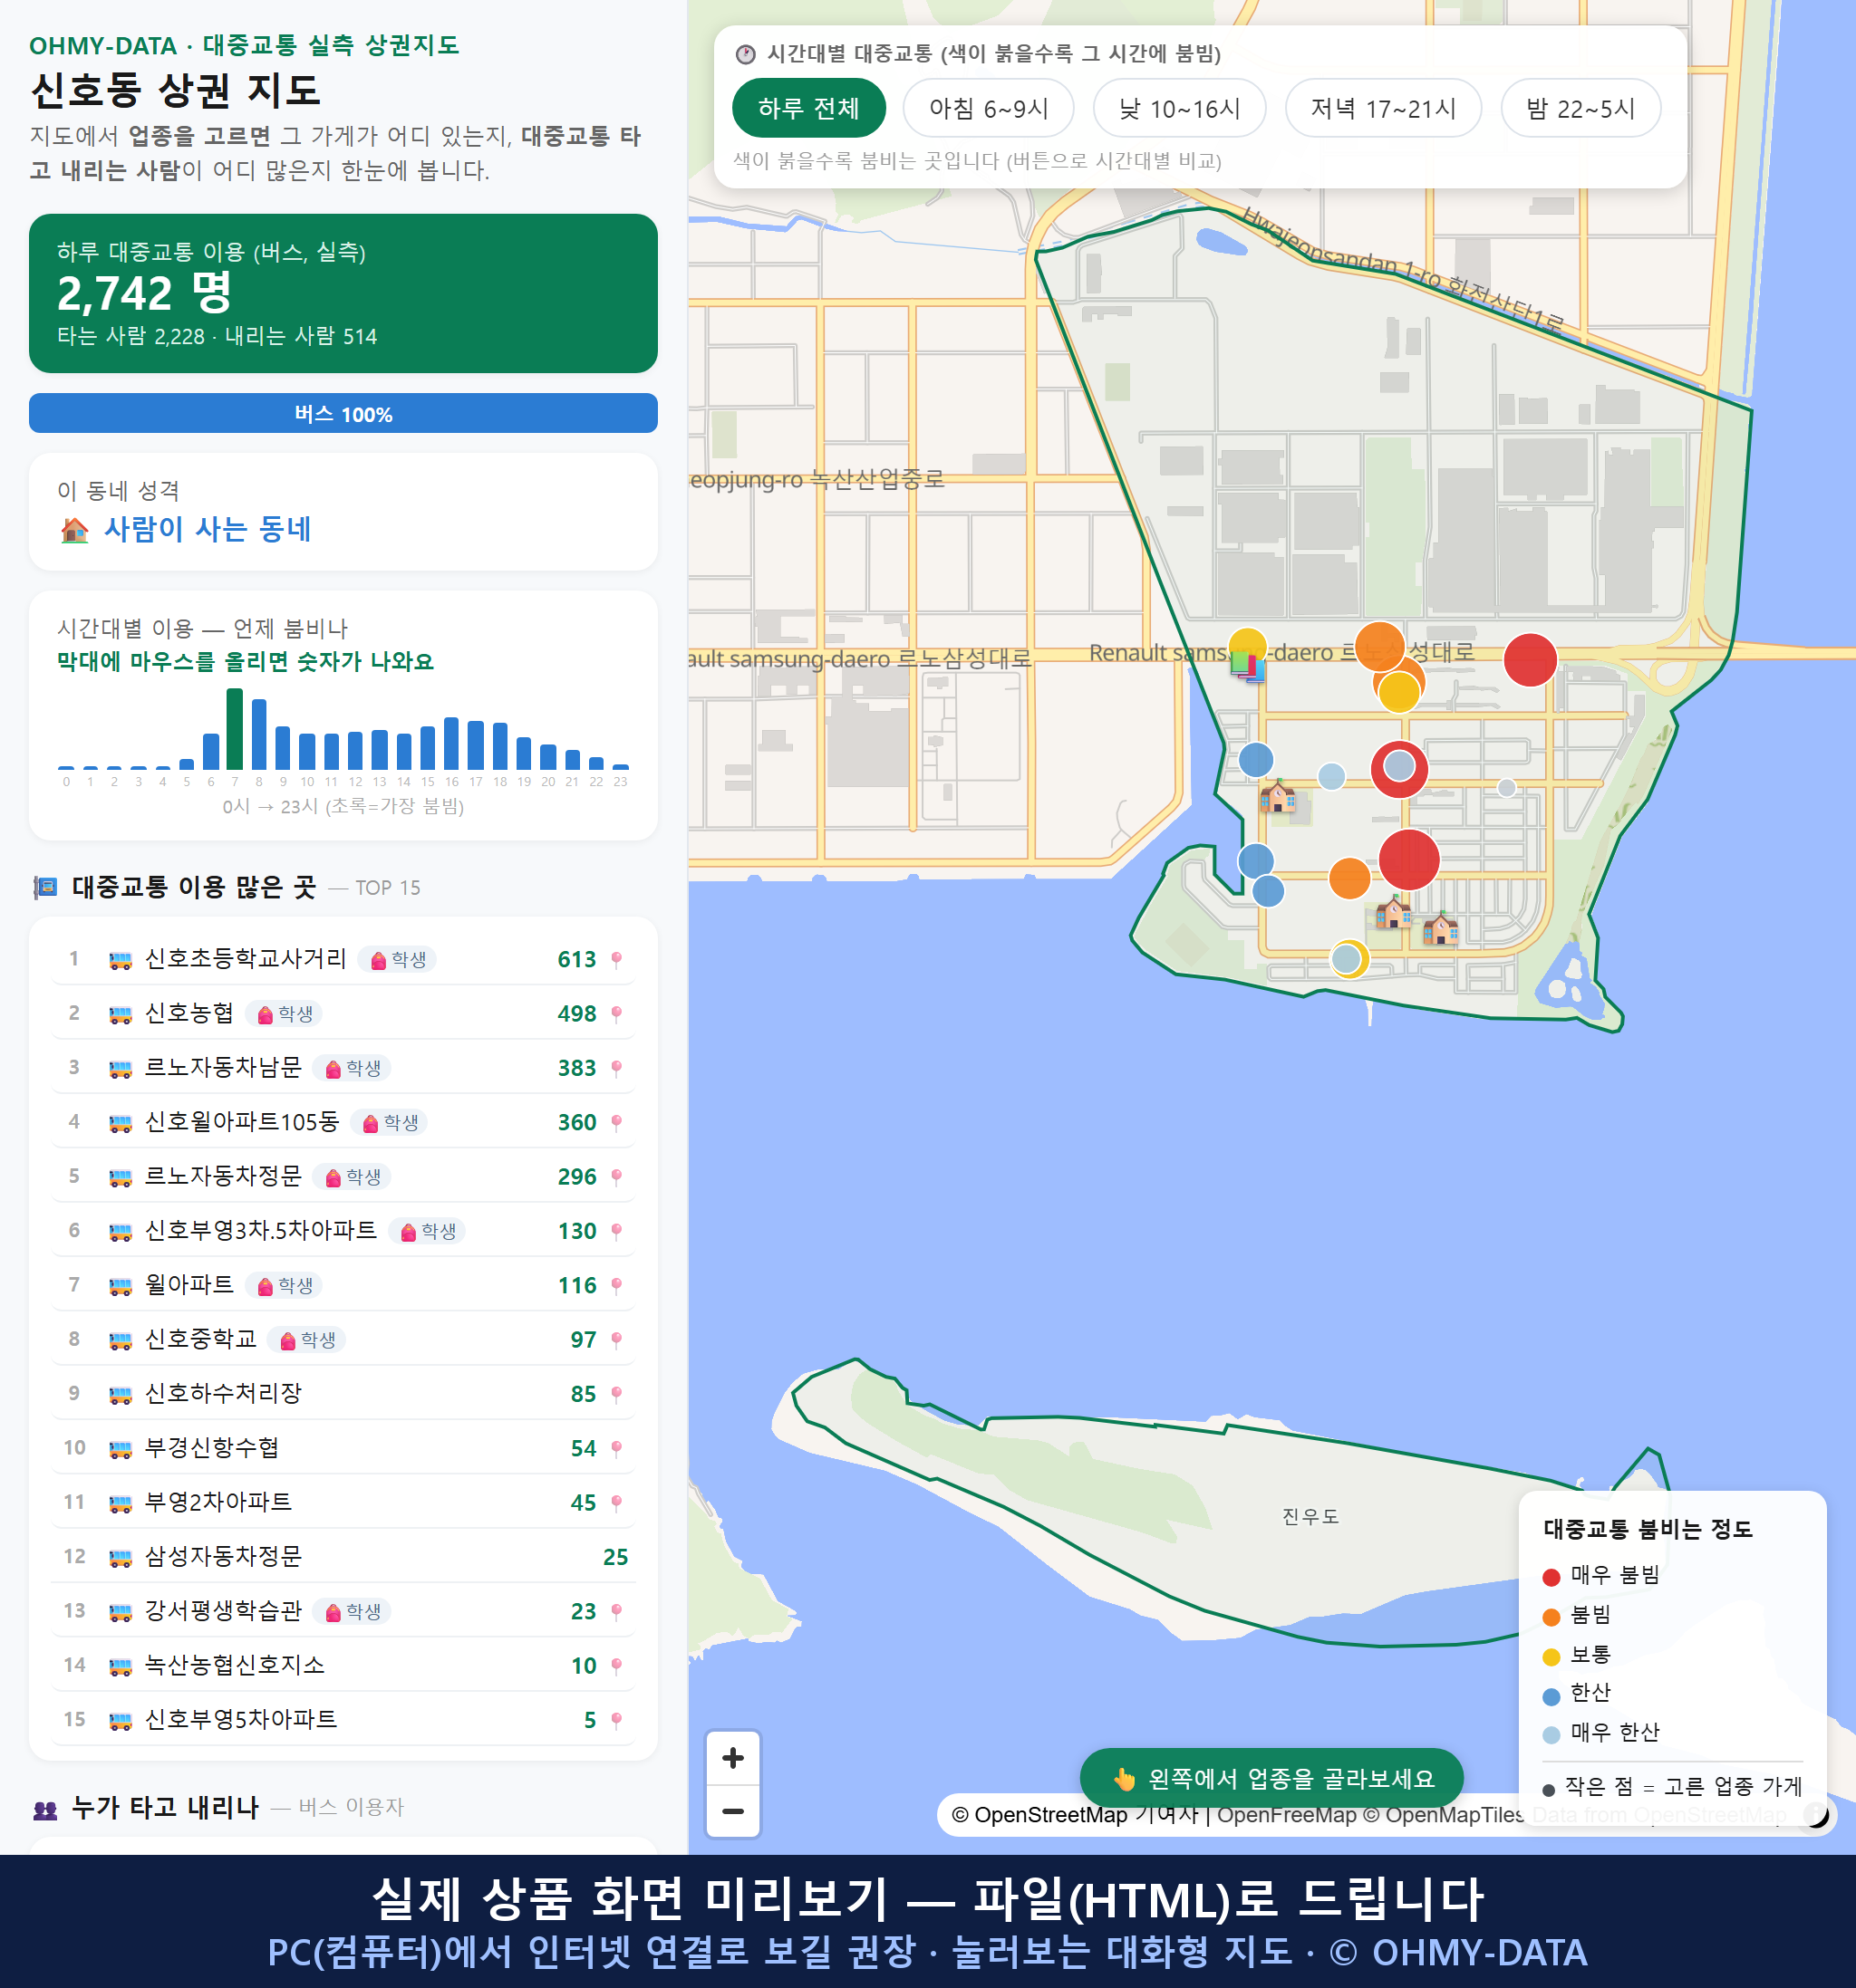
Task: Locate 신호부영5차아파트 using its pin icon
Action: click(x=616, y=1720)
